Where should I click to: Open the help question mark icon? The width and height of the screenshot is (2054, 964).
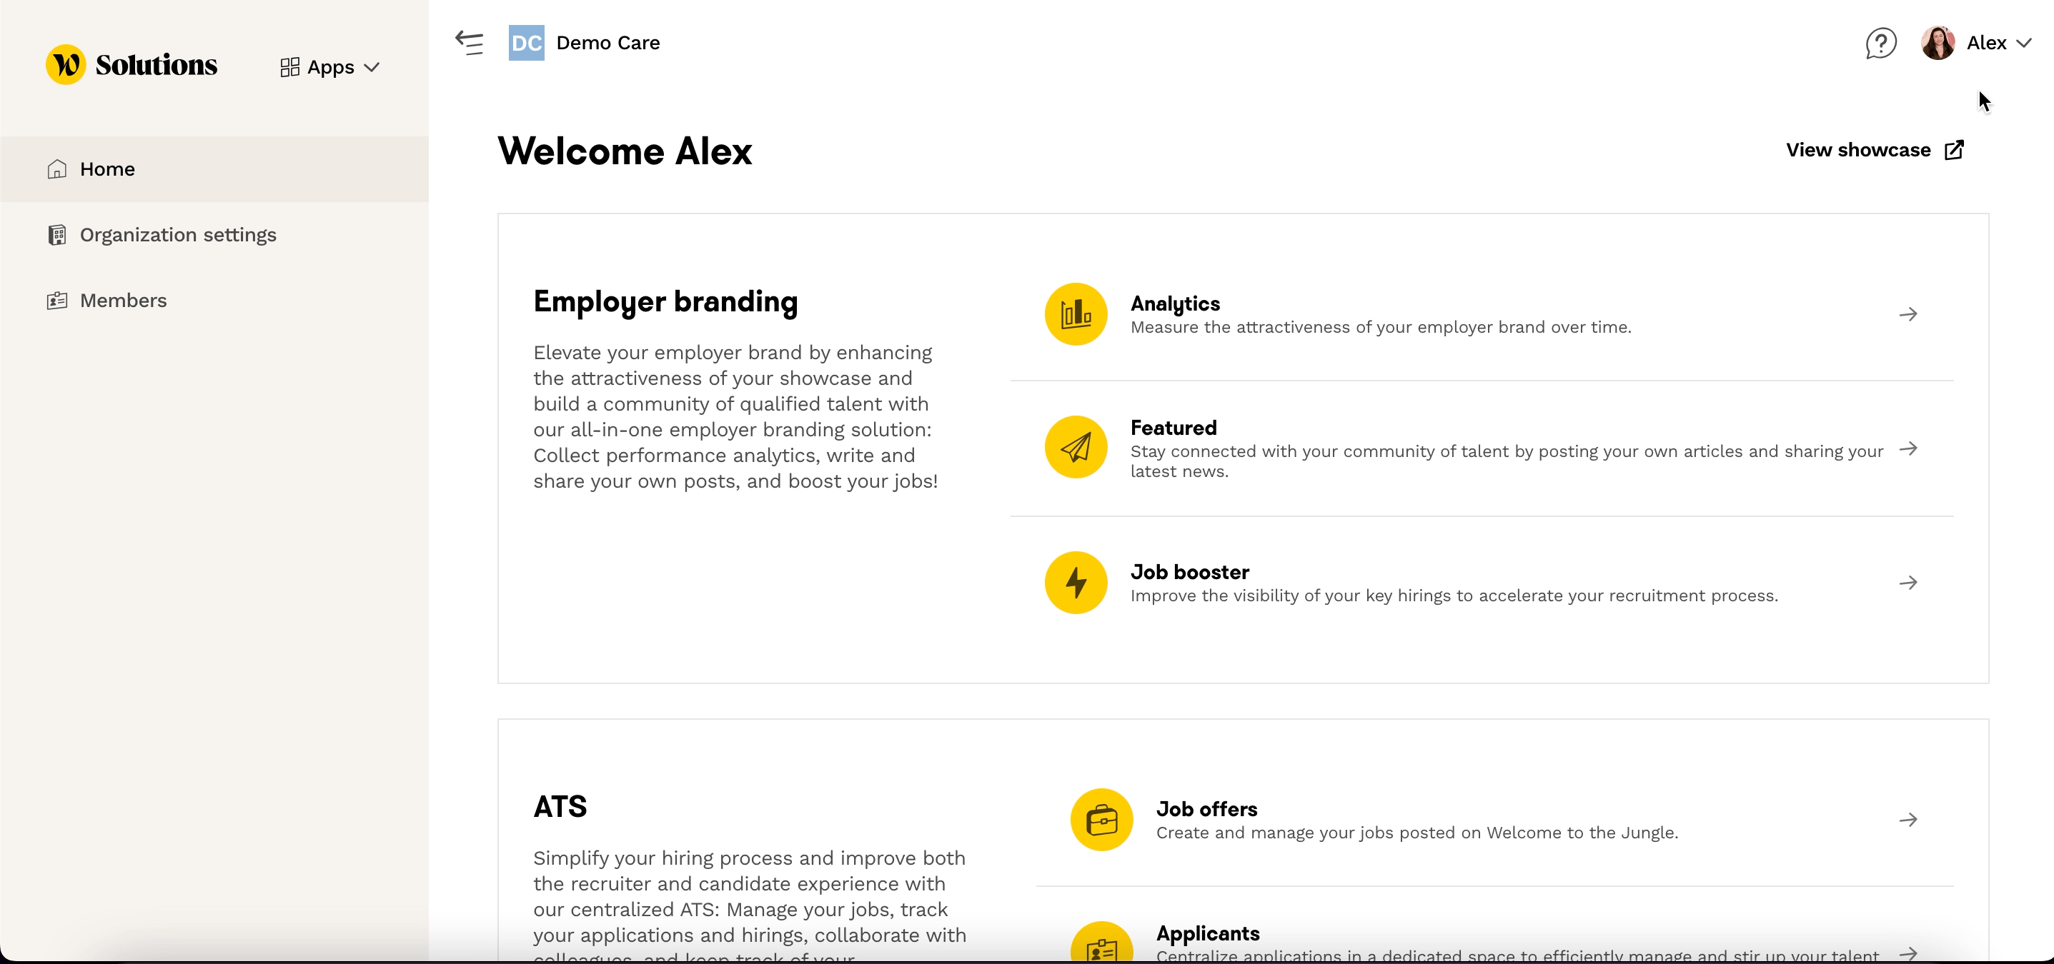[x=1880, y=43]
